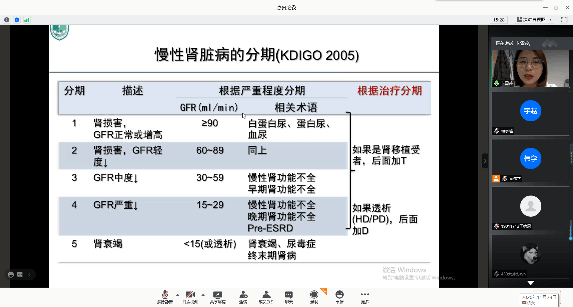
Task: Turn on camera with 开启视频
Action: coord(190,297)
